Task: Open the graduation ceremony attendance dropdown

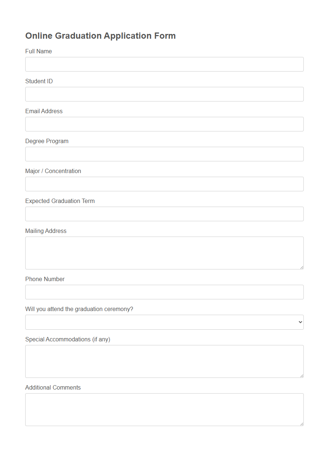Action: 164,322
